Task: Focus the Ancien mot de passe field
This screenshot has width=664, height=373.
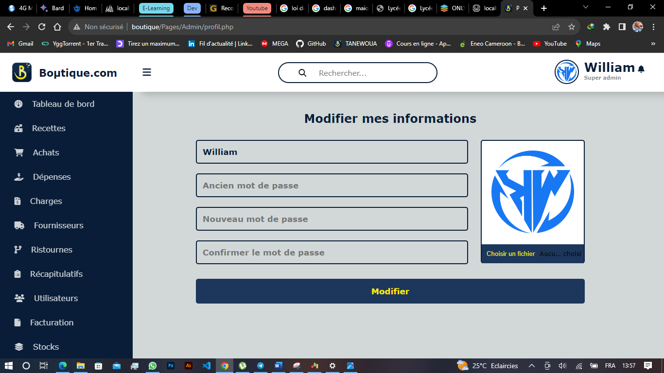Action: point(332,186)
